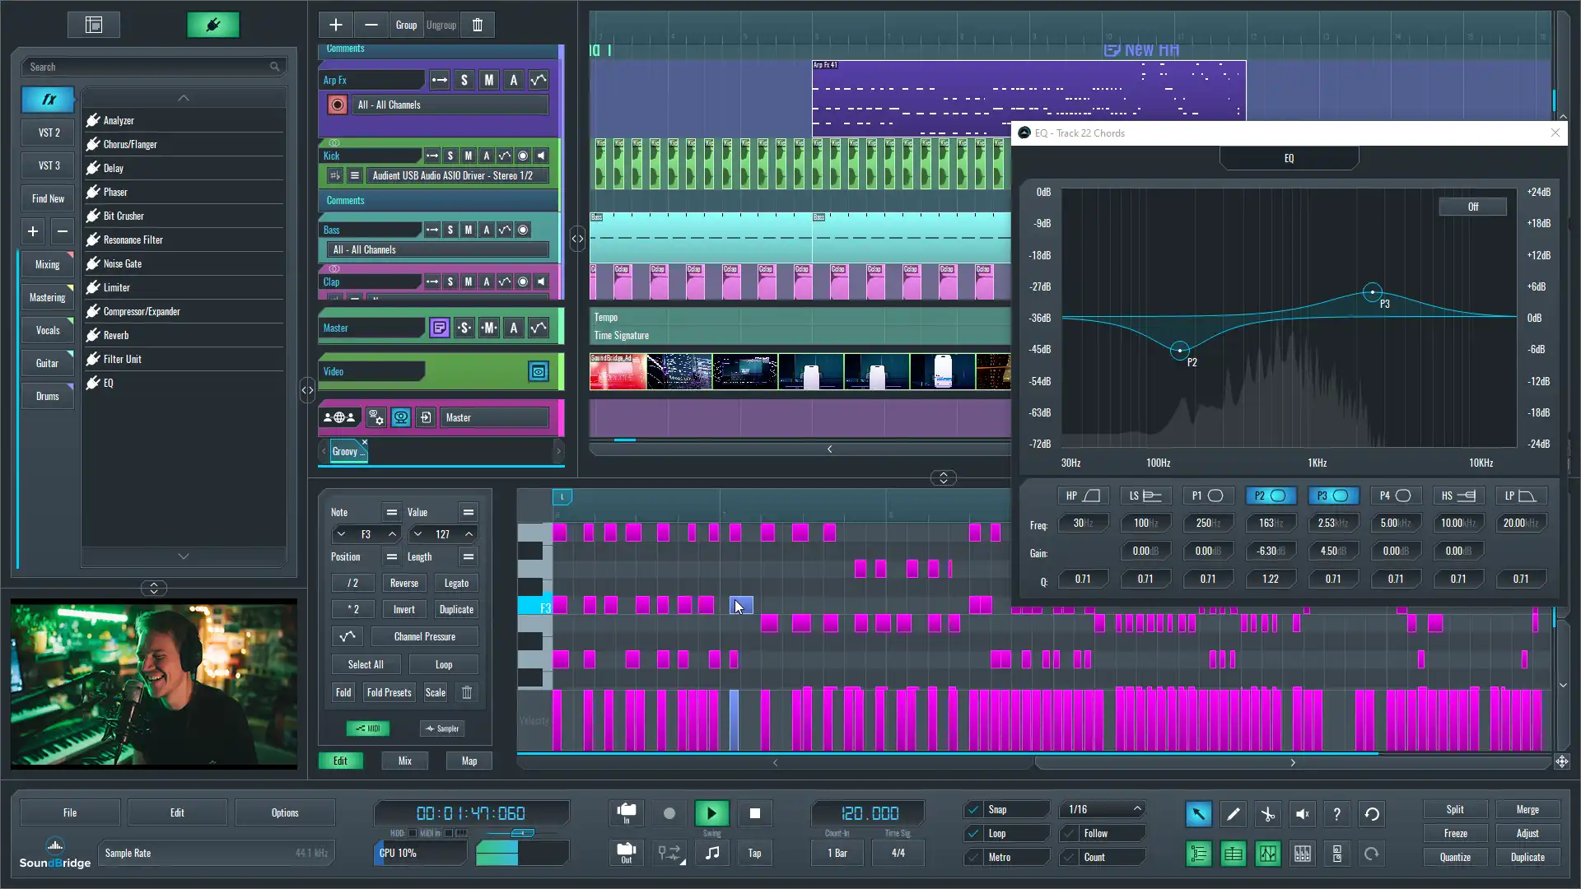Click the collaboration network users icon
This screenshot has height=889, width=1581.
coord(339,417)
